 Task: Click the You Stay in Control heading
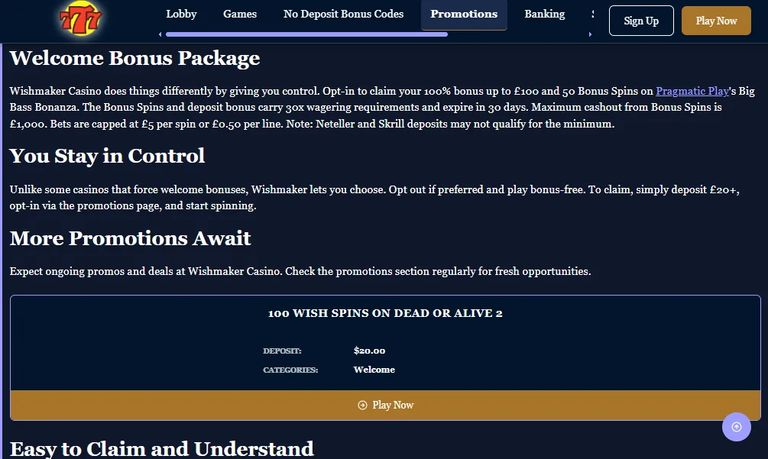click(x=107, y=156)
